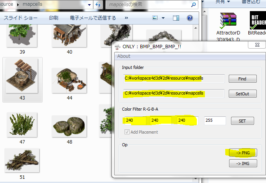Click the search magnifier icon
Screen dimensions: 266x183
[x=193, y=5]
